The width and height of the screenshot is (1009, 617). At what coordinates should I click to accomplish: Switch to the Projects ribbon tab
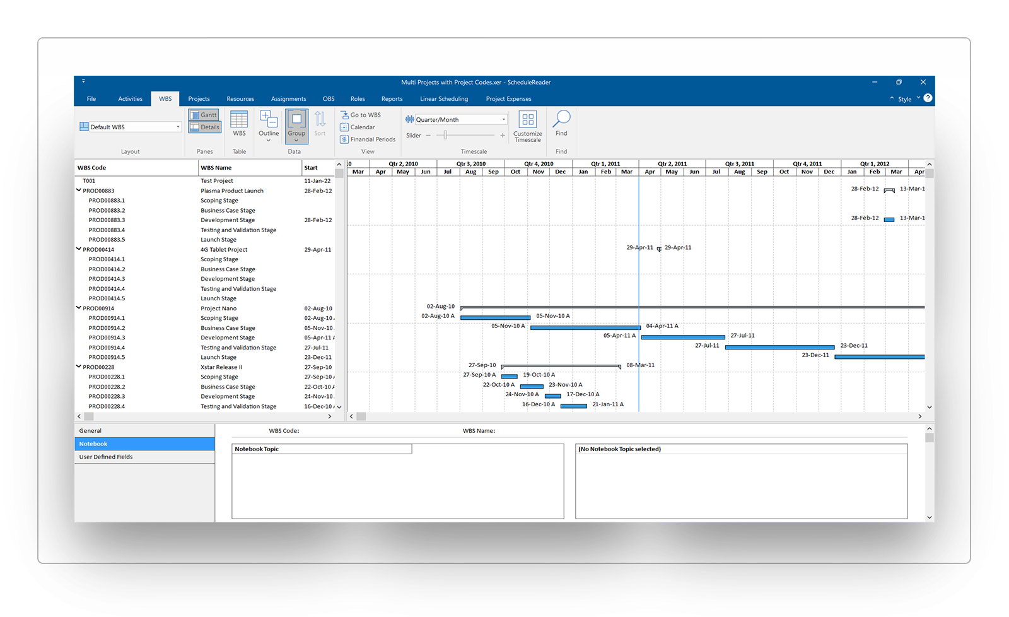(x=199, y=98)
